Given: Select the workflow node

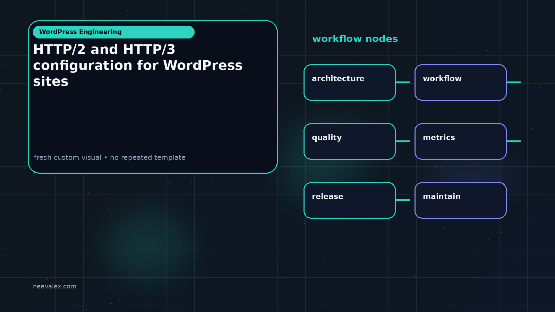Looking at the screenshot, I should pyautogui.click(x=461, y=83).
